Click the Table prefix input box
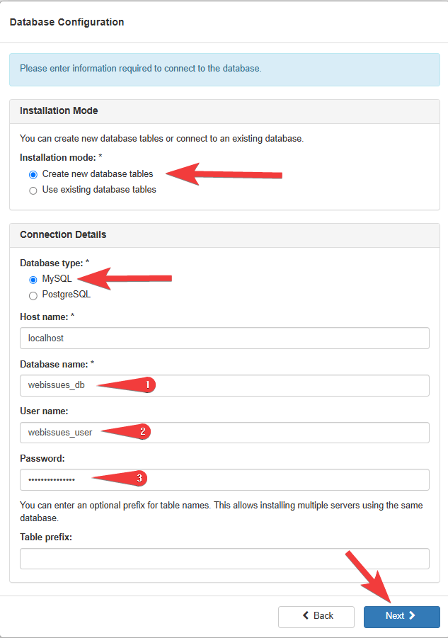The height and width of the screenshot is (638, 448). tap(224, 559)
